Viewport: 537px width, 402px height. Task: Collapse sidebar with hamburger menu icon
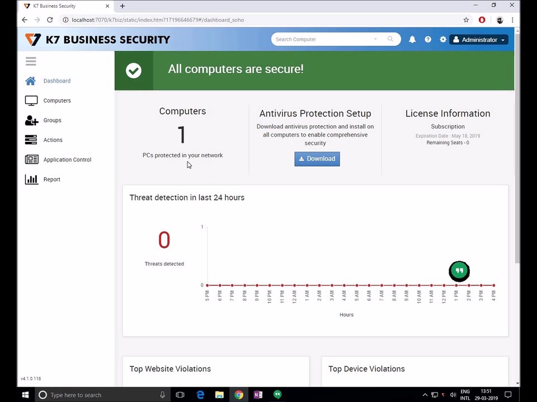[31, 61]
